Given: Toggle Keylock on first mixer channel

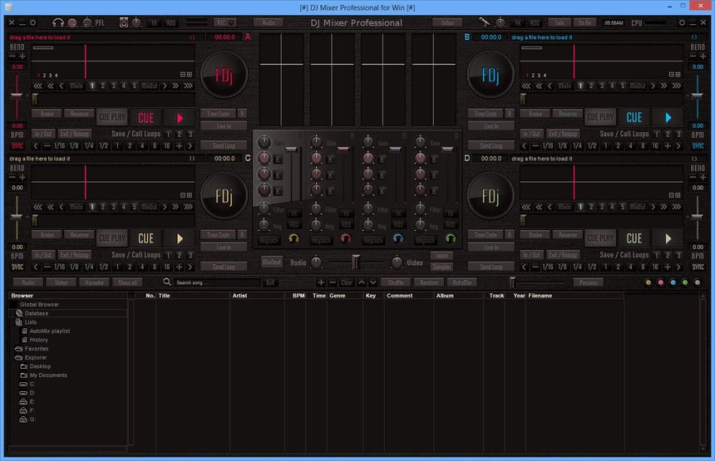Looking at the screenshot, I should (269, 240).
